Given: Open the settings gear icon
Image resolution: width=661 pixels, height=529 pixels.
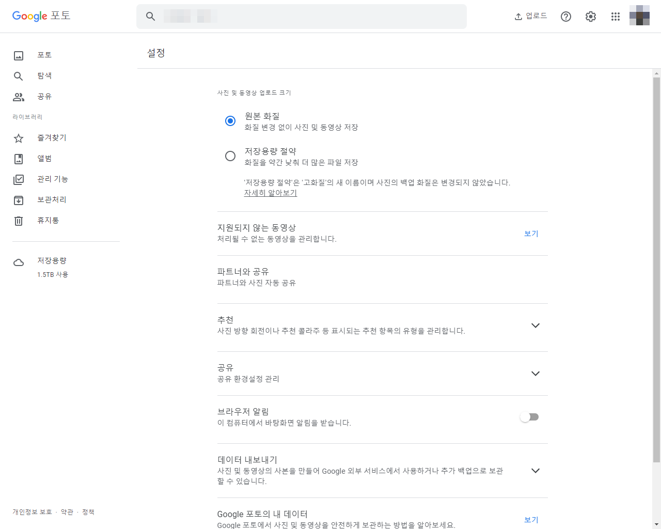Looking at the screenshot, I should tap(591, 17).
